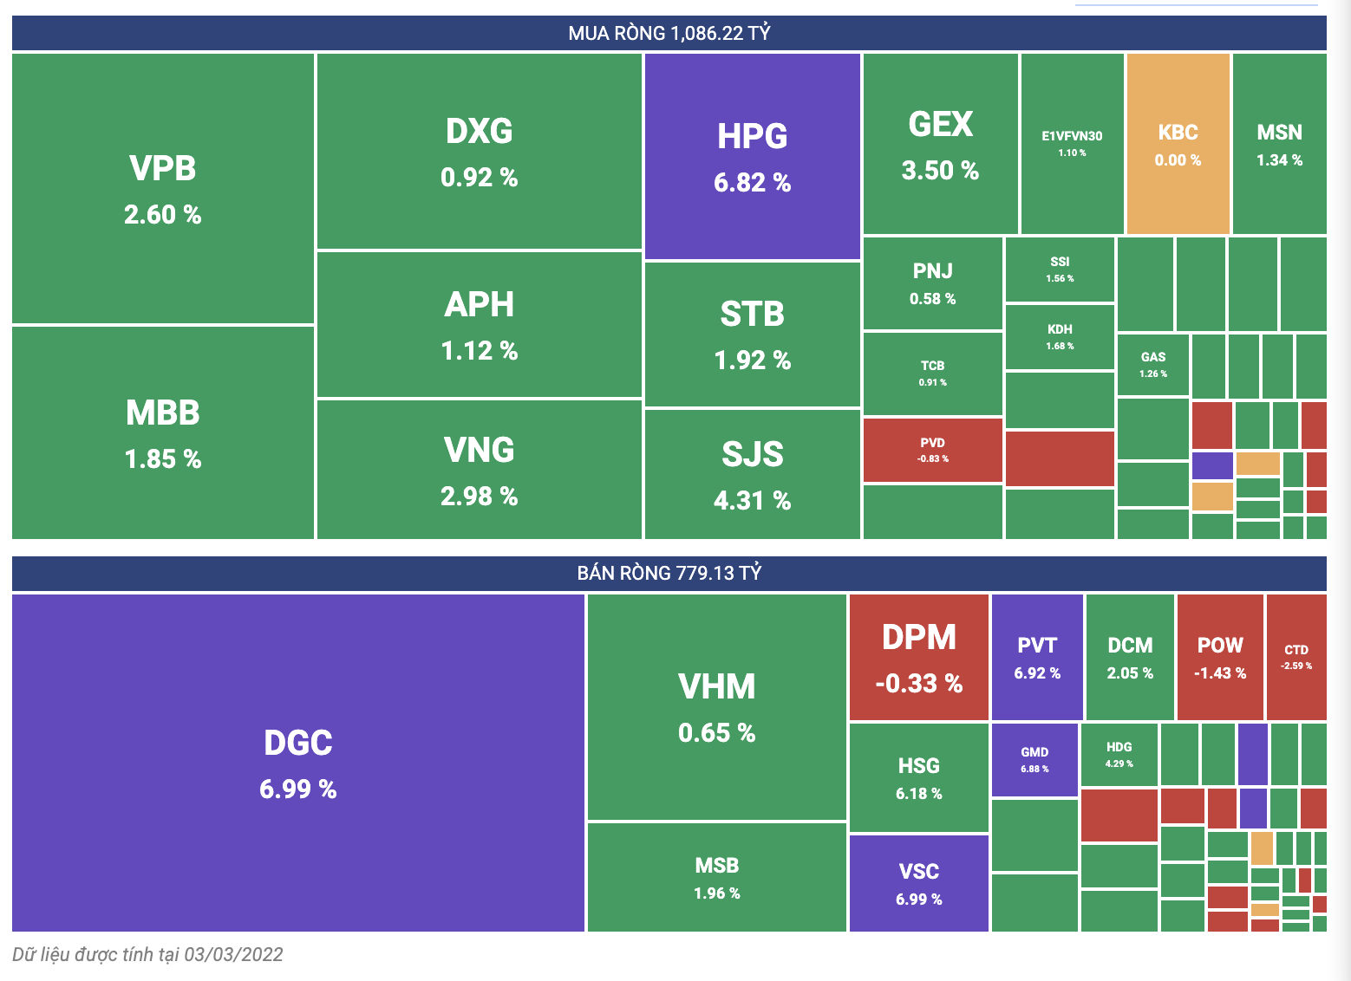Open the MSB 1.96% block
Screen dimensions: 1351x981
click(716, 877)
